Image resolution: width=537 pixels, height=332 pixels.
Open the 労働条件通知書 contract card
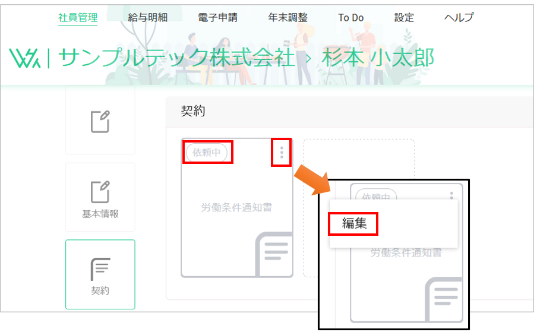coord(237,207)
